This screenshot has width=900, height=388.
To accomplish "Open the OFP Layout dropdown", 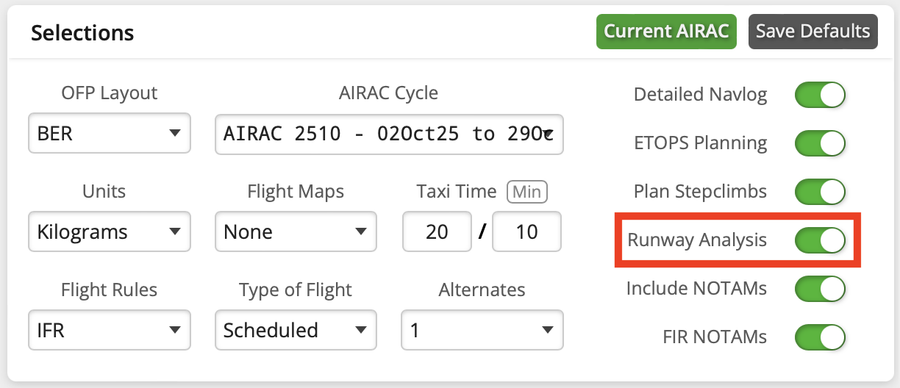I will coord(109,134).
